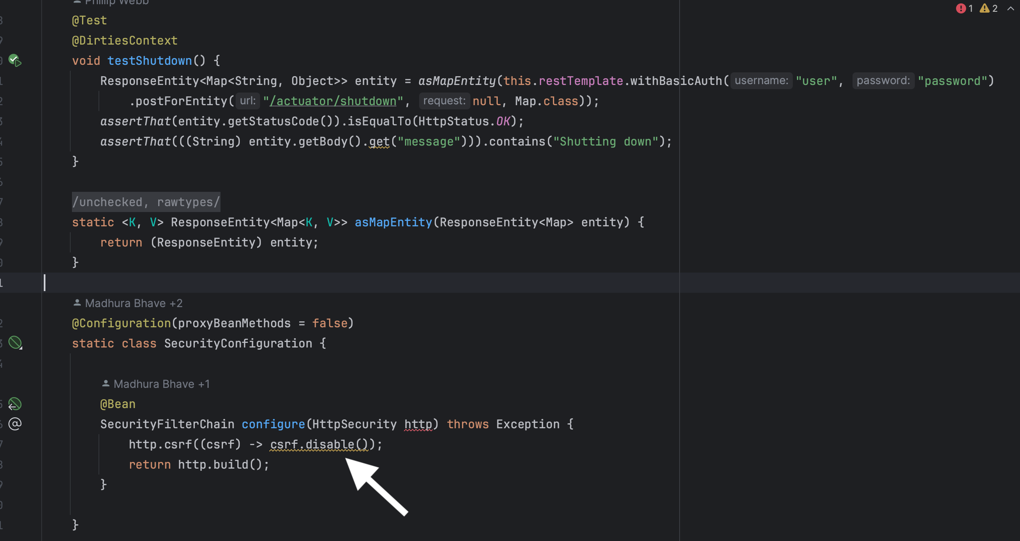The width and height of the screenshot is (1020, 541).
Task: Click the person icon before Madhura Bhave +1
Action: click(x=106, y=384)
